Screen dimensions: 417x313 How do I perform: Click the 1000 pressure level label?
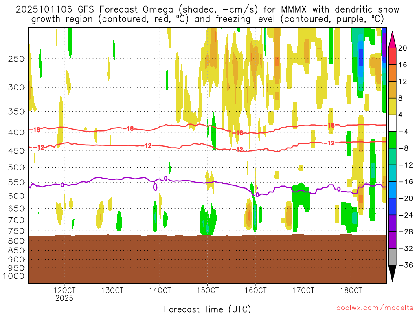(x=14, y=276)
